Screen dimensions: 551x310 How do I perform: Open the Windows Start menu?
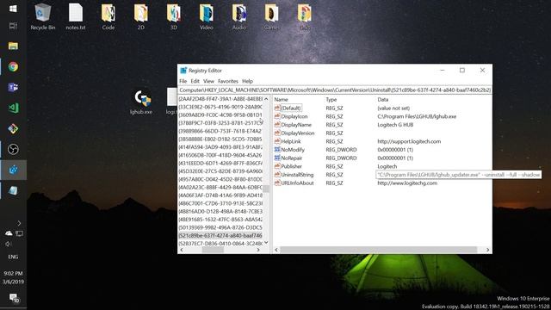coord(13,9)
